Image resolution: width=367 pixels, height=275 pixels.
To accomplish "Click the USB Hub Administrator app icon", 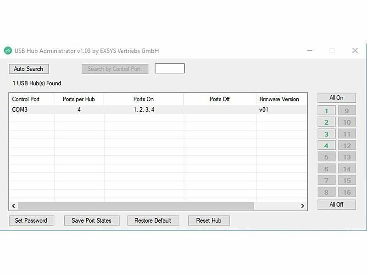I will [x=8, y=51].
